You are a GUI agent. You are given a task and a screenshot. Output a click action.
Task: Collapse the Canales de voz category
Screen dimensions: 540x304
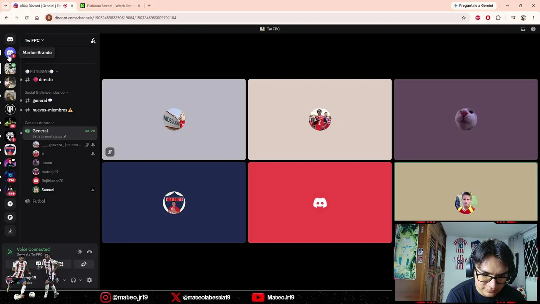coord(39,123)
